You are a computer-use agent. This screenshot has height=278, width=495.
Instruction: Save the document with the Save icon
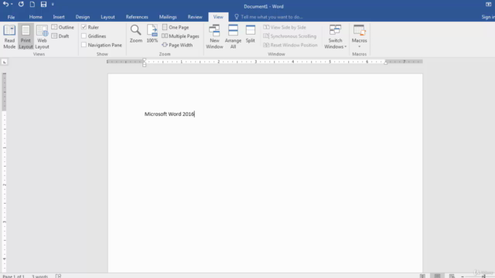click(43, 5)
